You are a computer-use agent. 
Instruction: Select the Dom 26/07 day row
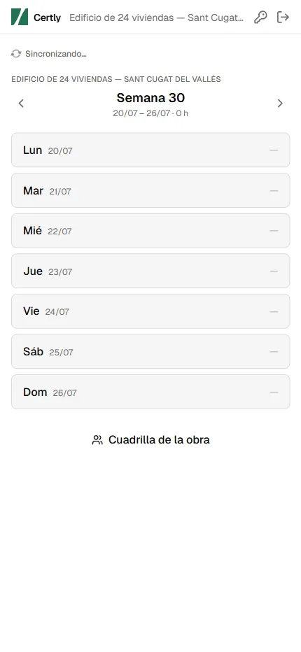(x=150, y=392)
